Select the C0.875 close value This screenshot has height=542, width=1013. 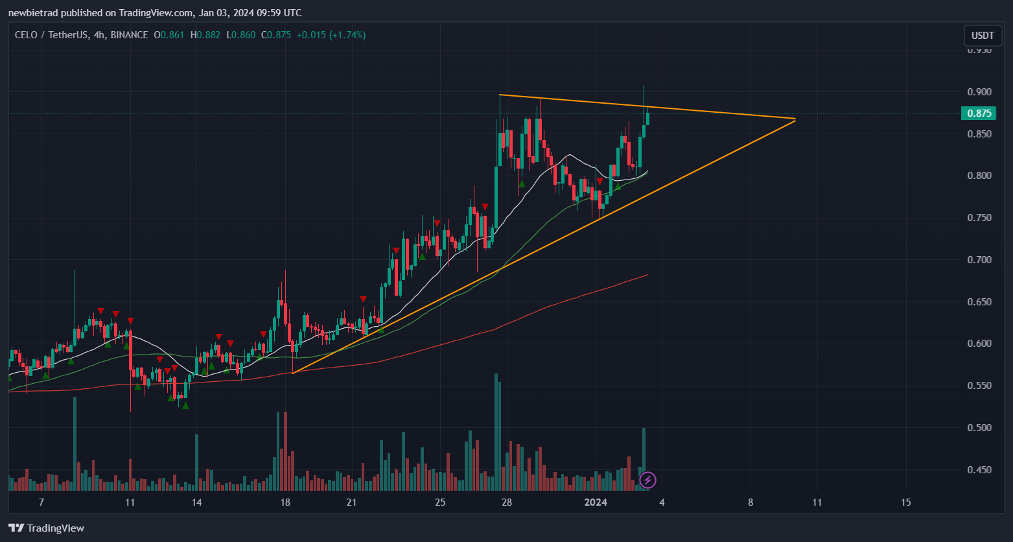[x=275, y=35]
